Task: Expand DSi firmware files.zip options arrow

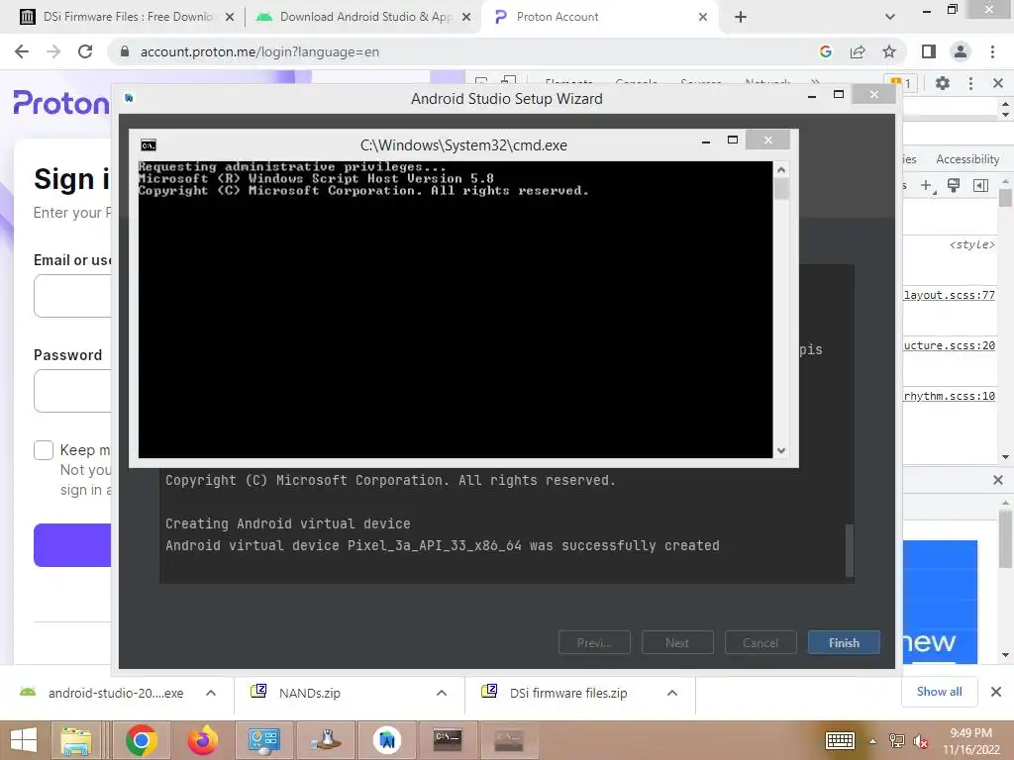Action: click(672, 693)
